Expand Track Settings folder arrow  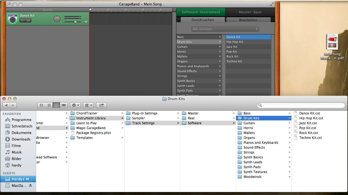(178, 123)
